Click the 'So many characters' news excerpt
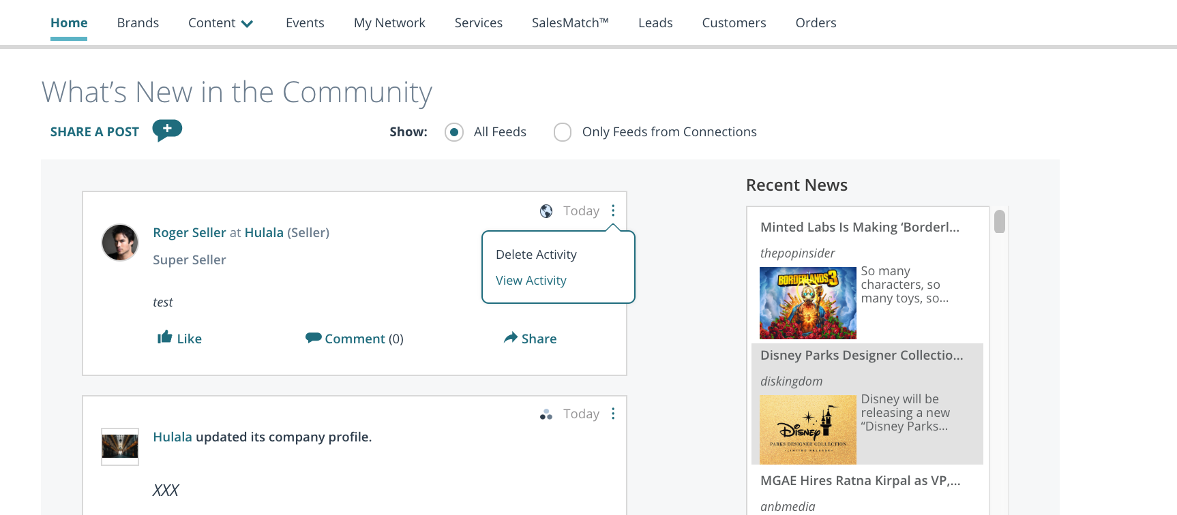Screen dimensions: 1177x515 (x=905, y=285)
